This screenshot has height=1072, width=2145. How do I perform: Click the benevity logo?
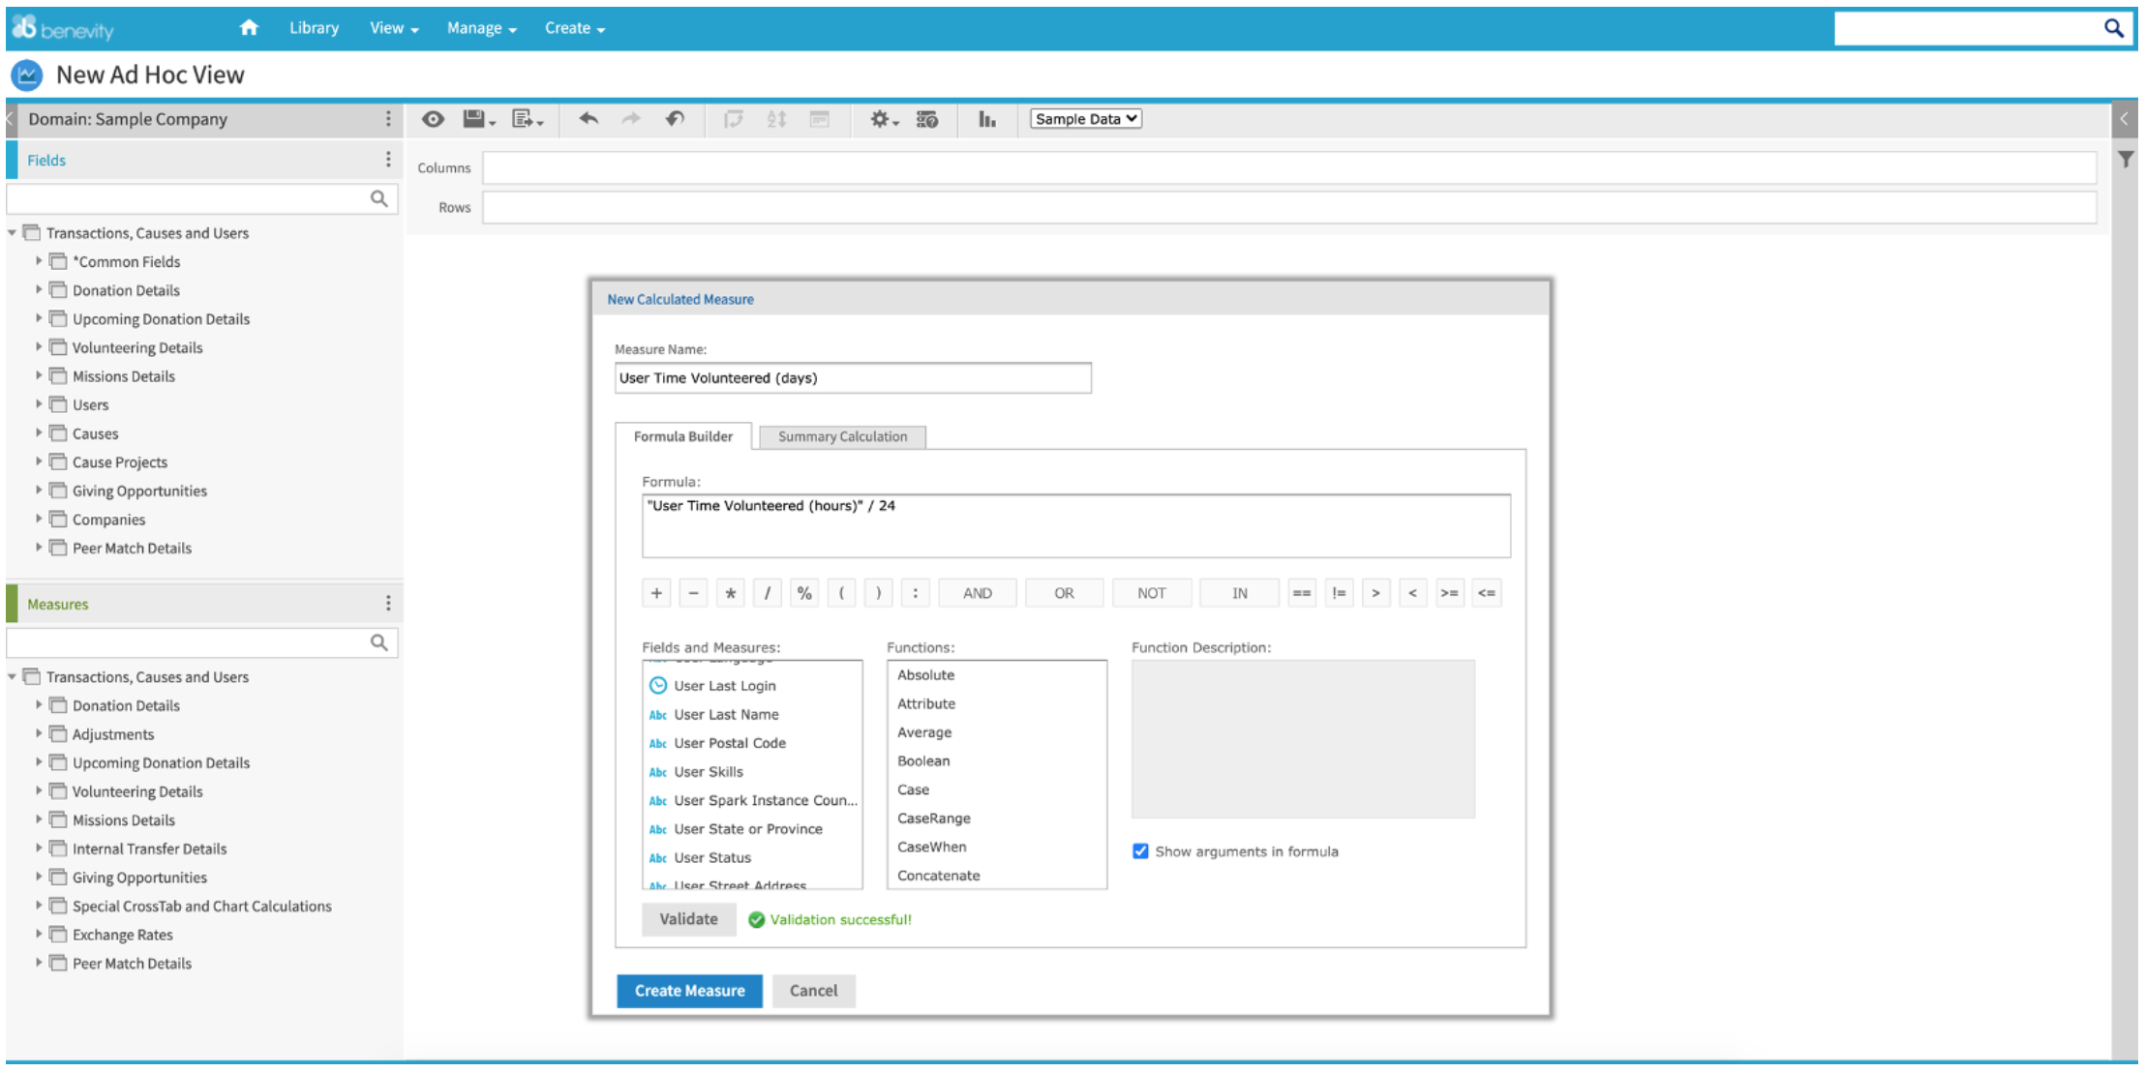point(64,28)
